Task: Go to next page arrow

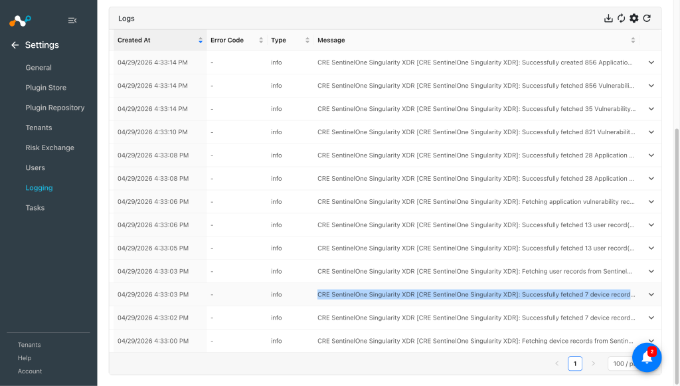Action: tap(593, 363)
